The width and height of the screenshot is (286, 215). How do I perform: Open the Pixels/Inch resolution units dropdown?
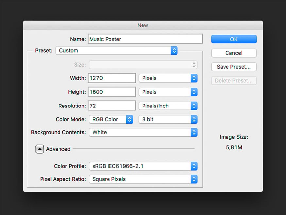pos(168,106)
